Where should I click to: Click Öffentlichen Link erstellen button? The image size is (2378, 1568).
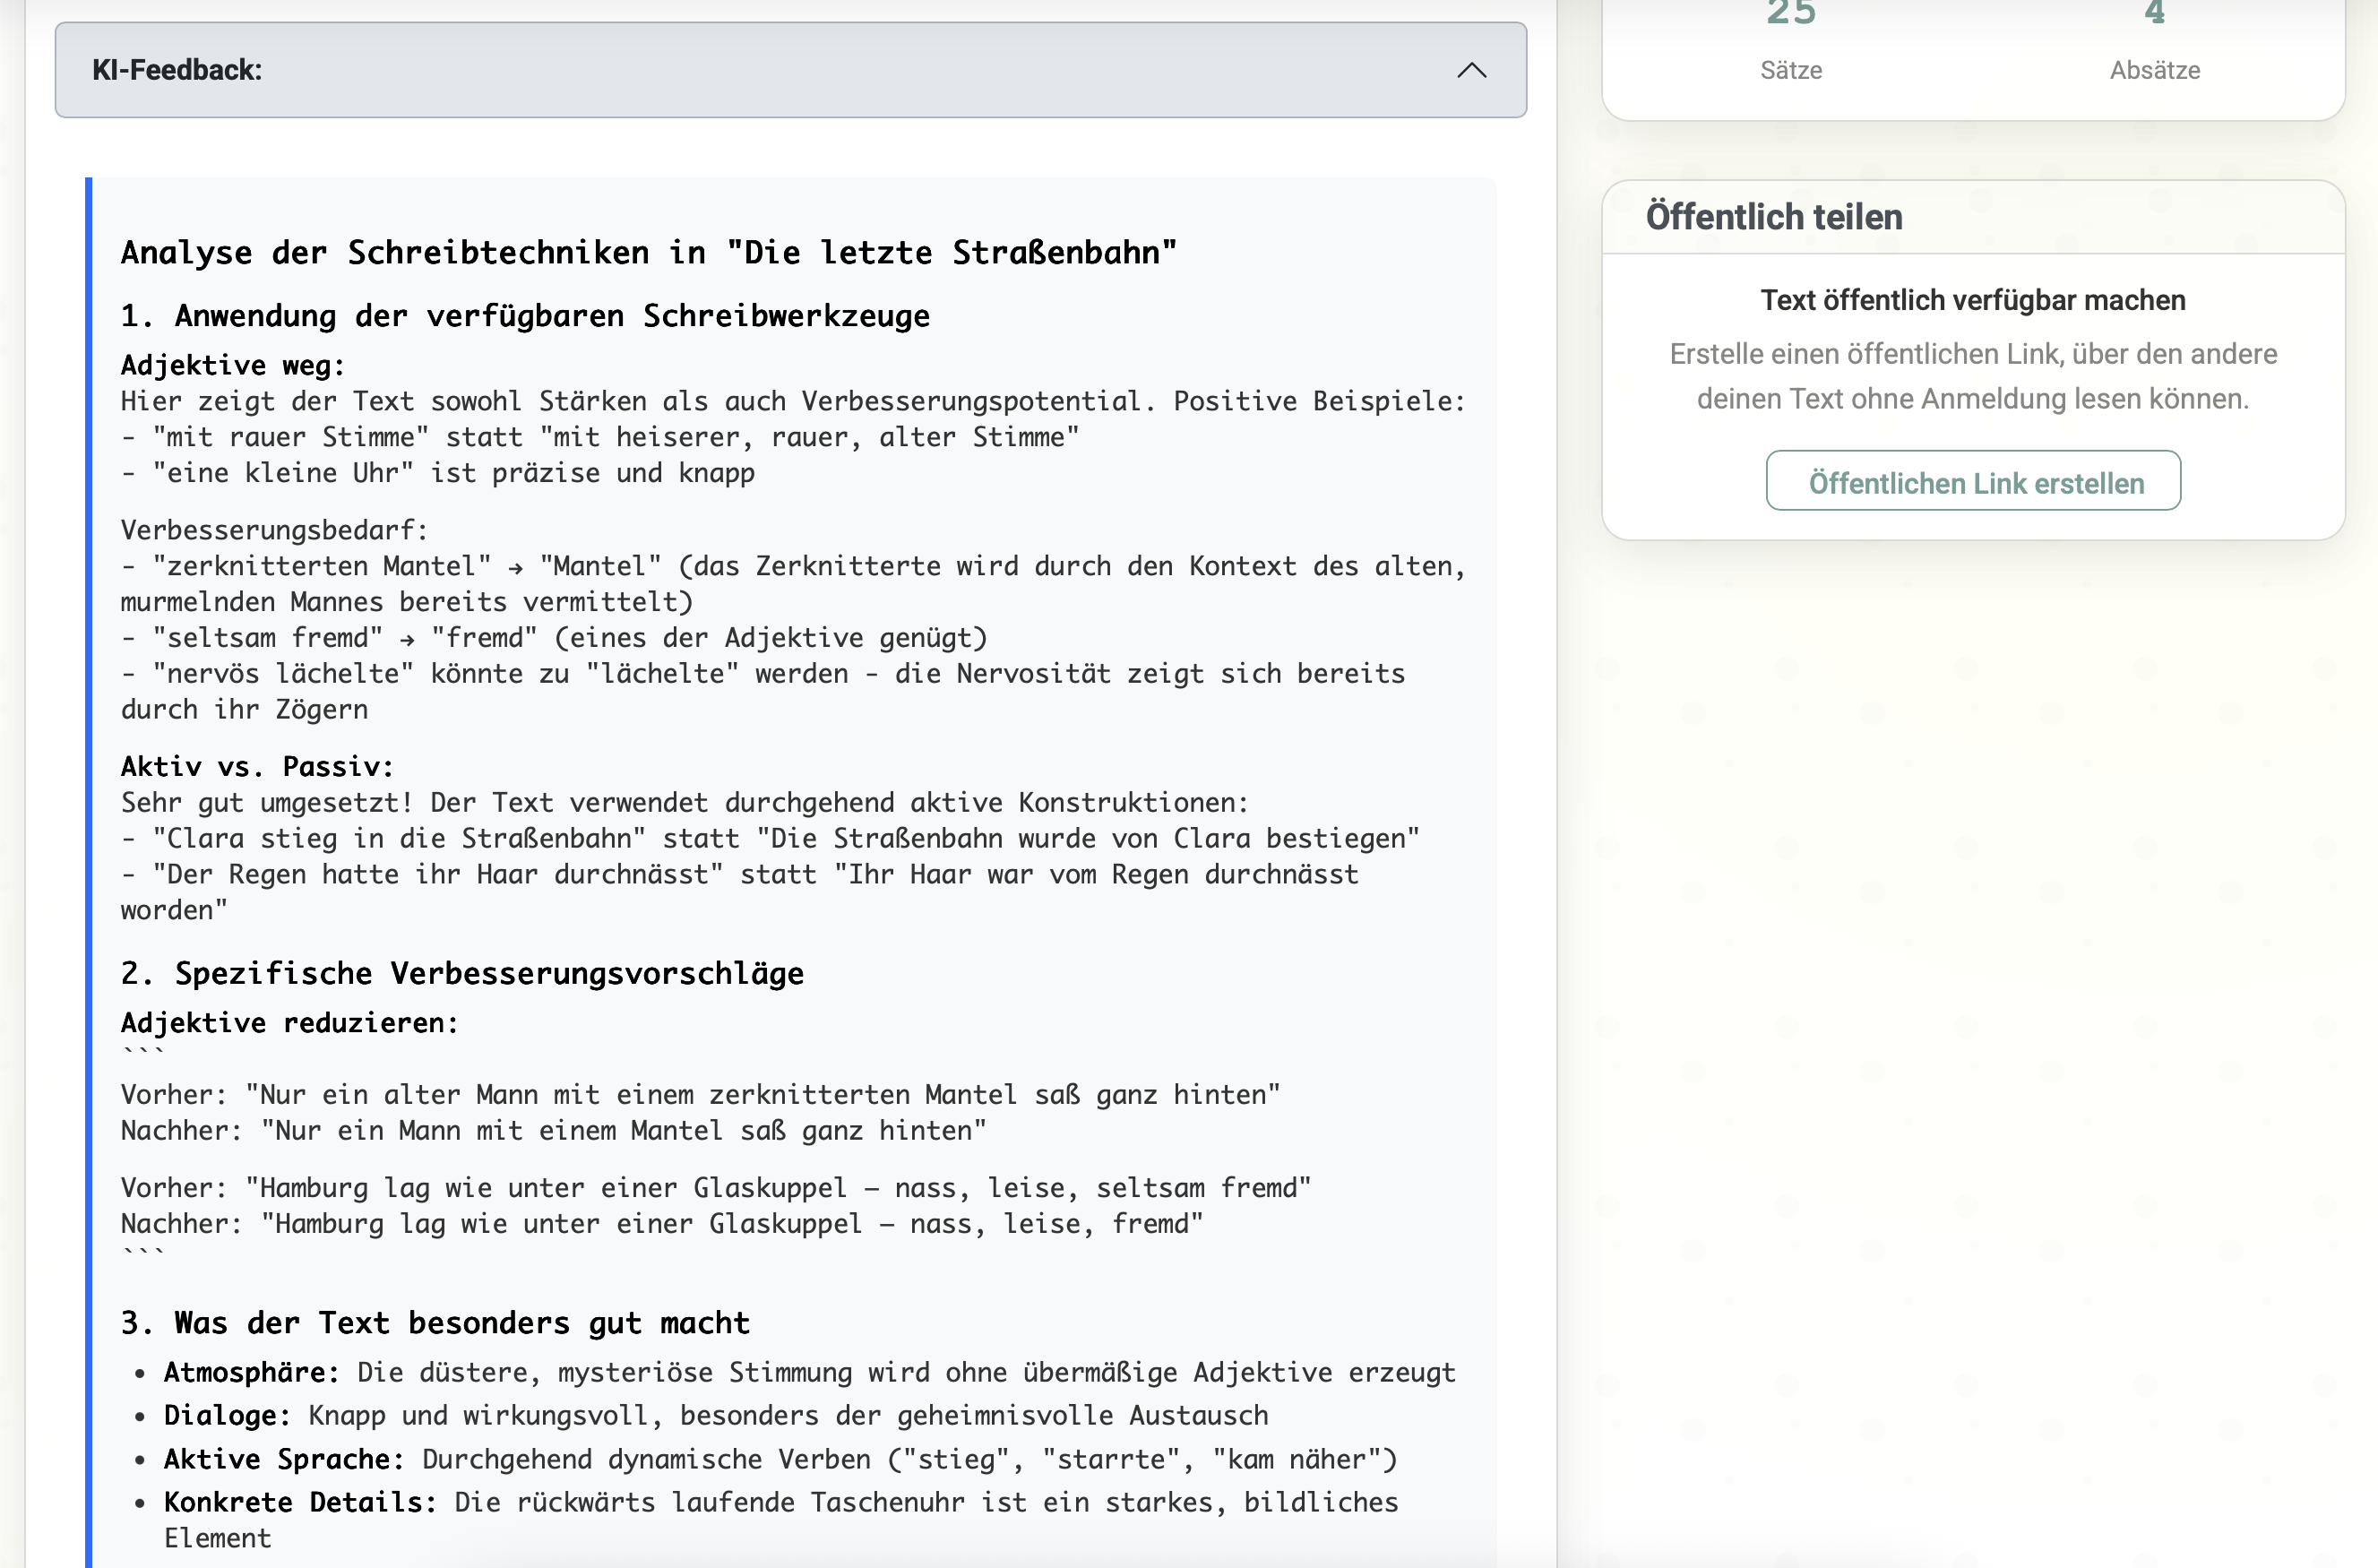tap(1972, 481)
